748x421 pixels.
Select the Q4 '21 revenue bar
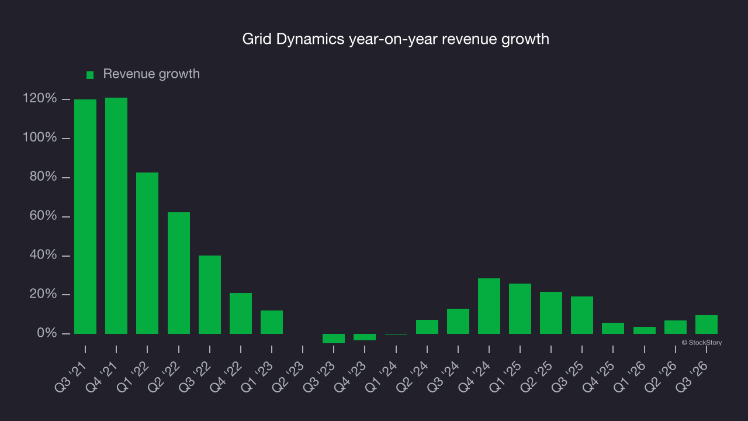116,216
